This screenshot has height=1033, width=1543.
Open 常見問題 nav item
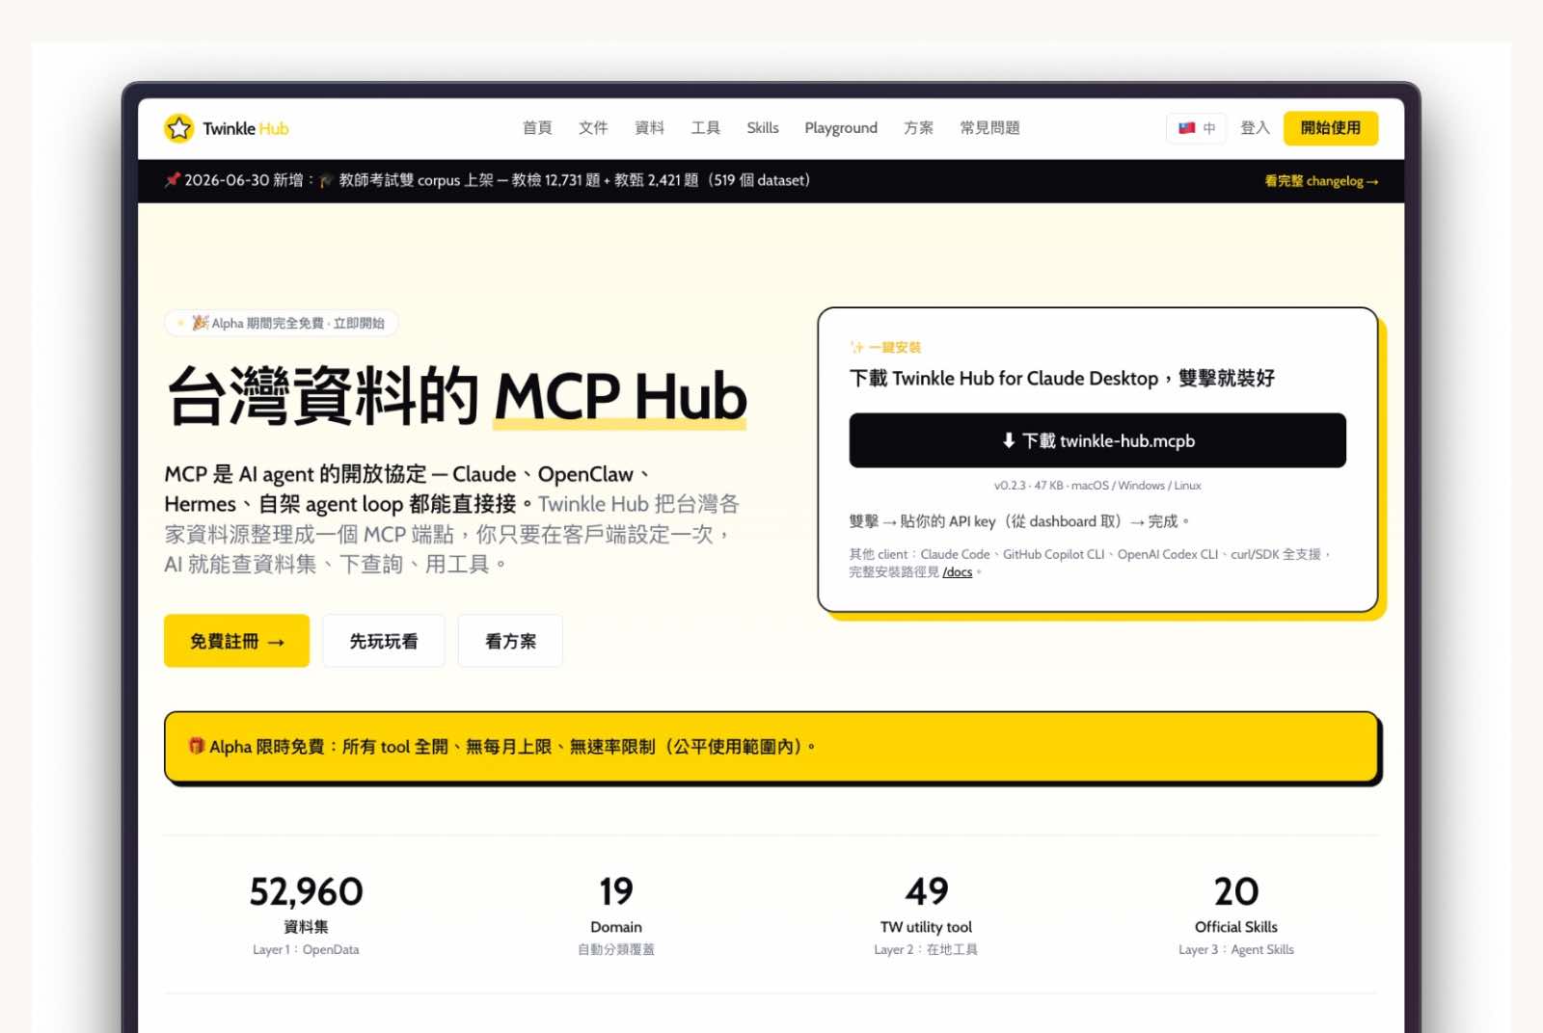point(989,128)
